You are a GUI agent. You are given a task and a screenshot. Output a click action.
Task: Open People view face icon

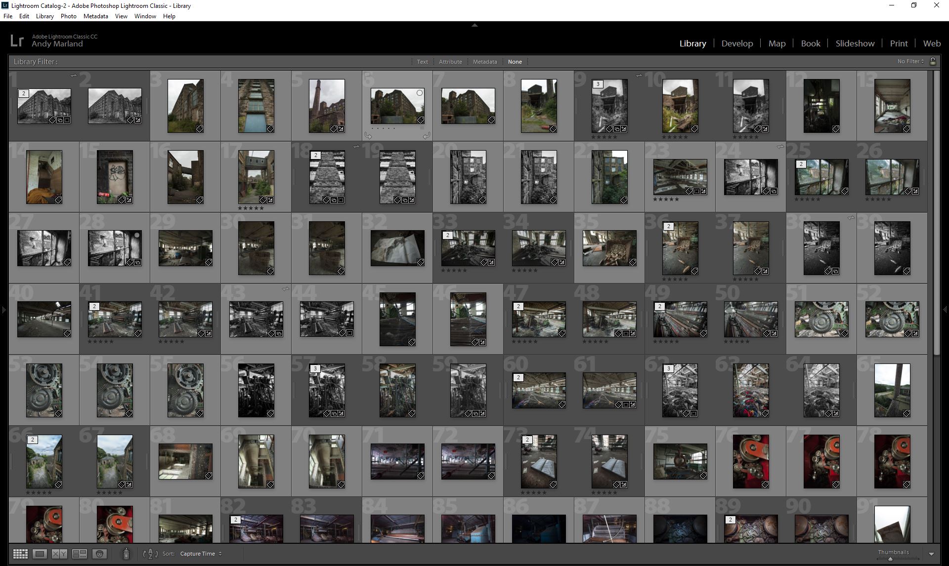coord(100,554)
